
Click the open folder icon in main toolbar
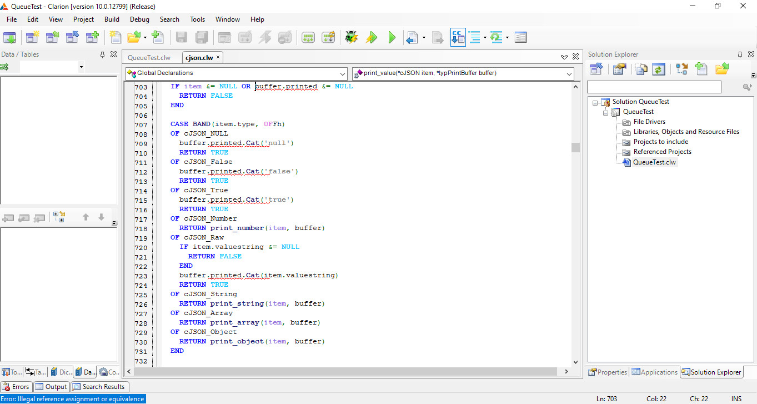pos(133,38)
